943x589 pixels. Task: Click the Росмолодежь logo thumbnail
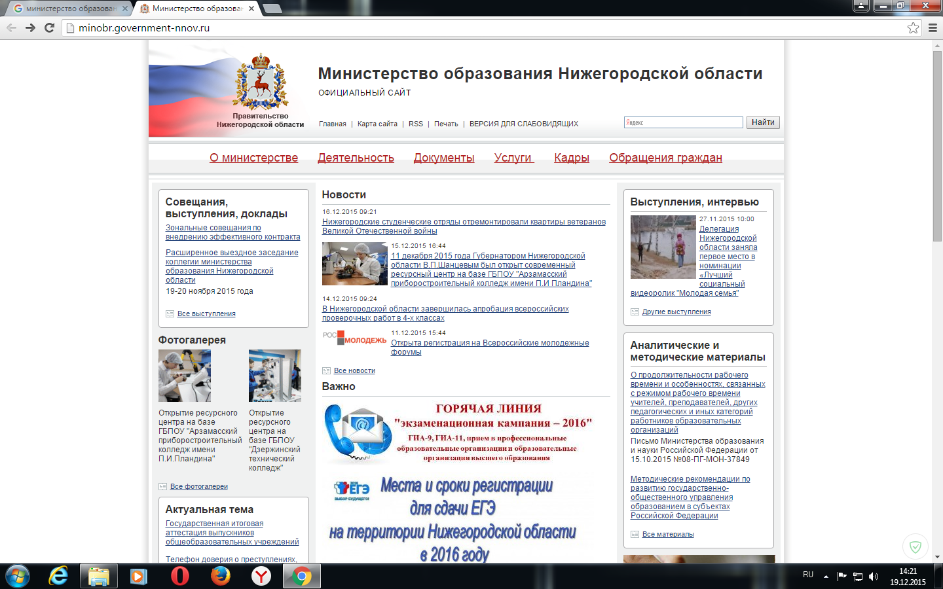(x=354, y=338)
